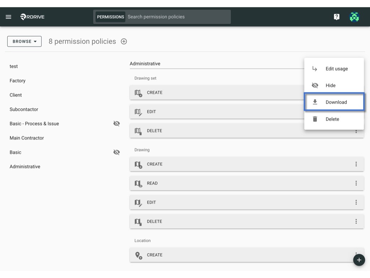Click the Drawing CREATE map icon
This screenshot has width=370, height=278.
click(138, 165)
